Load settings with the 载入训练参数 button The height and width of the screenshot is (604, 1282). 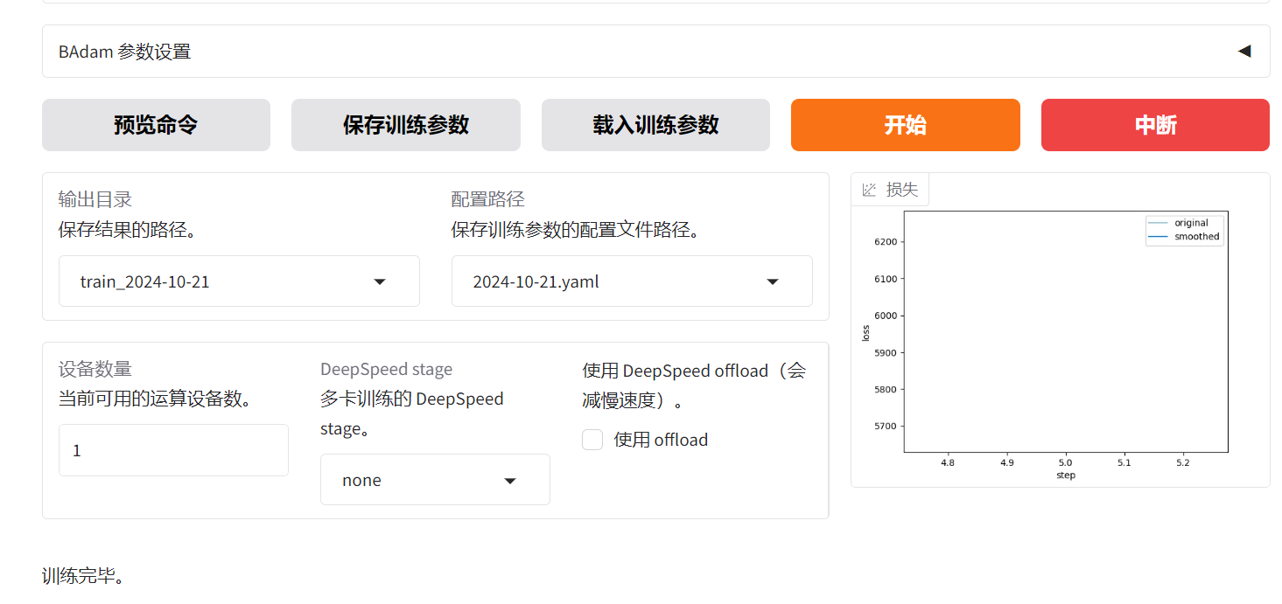pyautogui.click(x=655, y=125)
